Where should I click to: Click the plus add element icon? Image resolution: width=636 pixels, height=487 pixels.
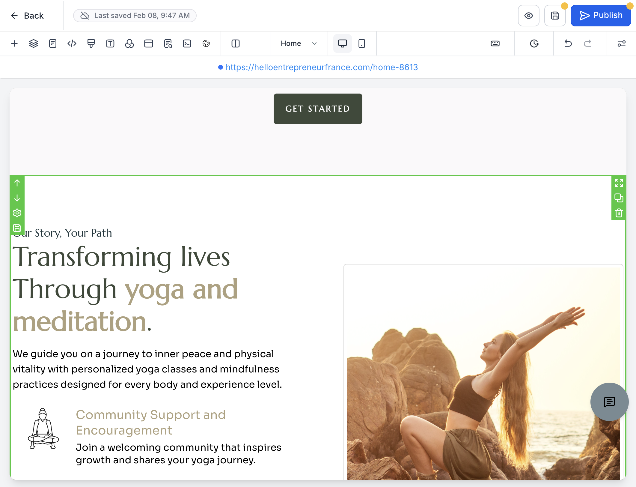(x=14, y=44)
